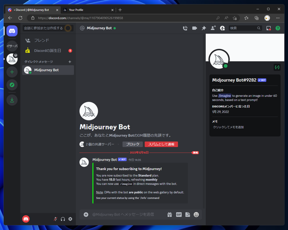Click find or start conversation search box
Viewport: 288px width, 230px height.
[x=48, y=28]
